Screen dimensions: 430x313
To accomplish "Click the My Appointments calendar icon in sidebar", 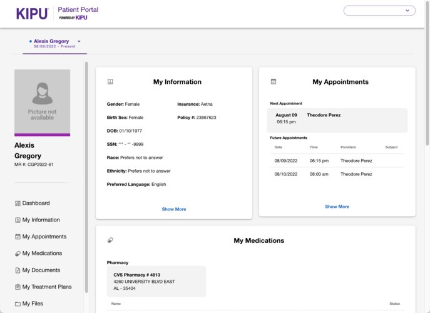I will tap(18, 237).
